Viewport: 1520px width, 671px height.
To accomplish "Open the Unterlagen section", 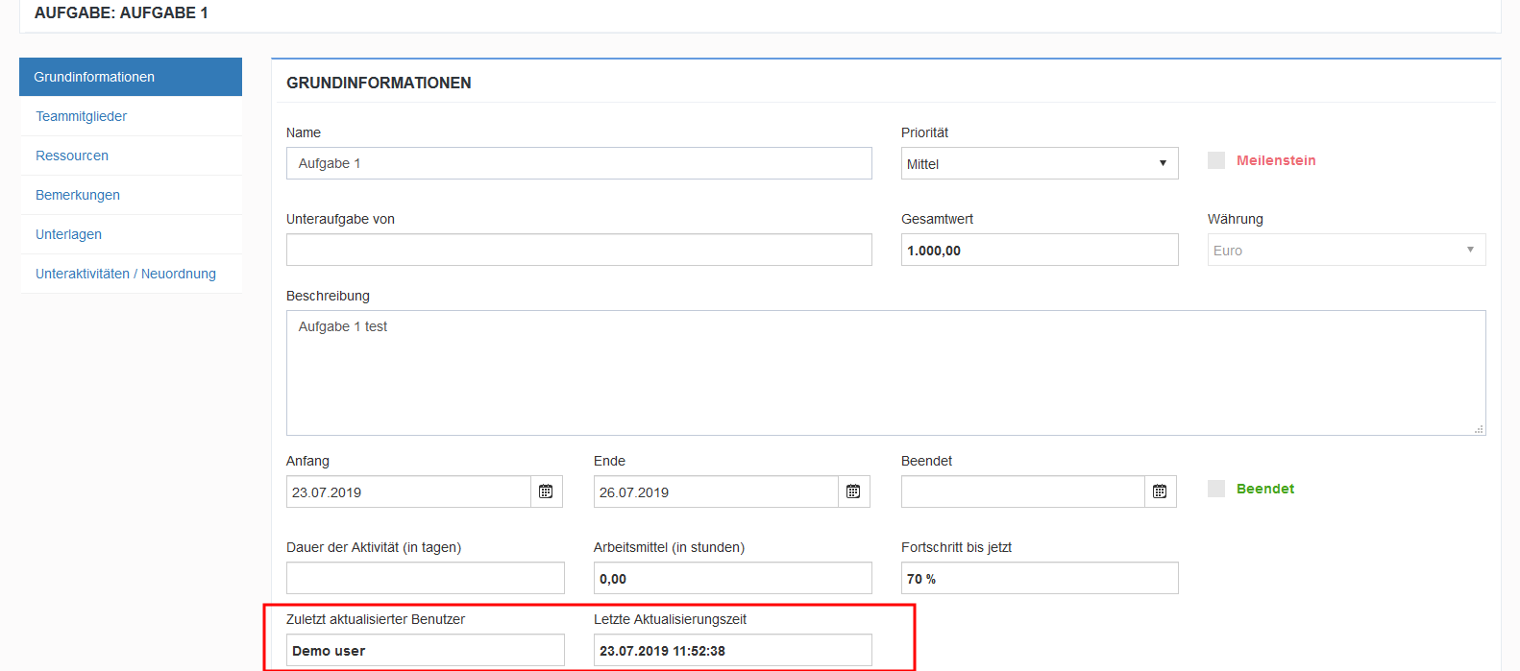I will [x=131, y=234].
